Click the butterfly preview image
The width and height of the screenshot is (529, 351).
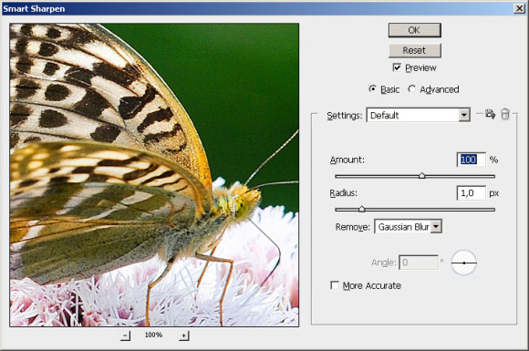click(154, 175)
